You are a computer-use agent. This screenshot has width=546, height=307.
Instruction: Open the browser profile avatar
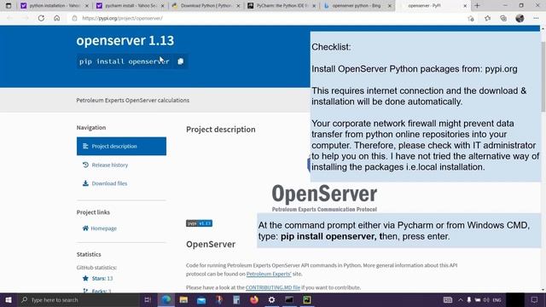pos(520,18)
